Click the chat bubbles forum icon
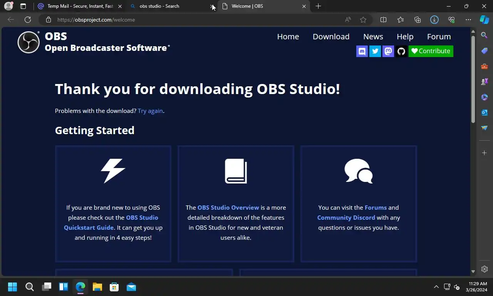Screen dimensions: 493x296 tap(359, 171)
